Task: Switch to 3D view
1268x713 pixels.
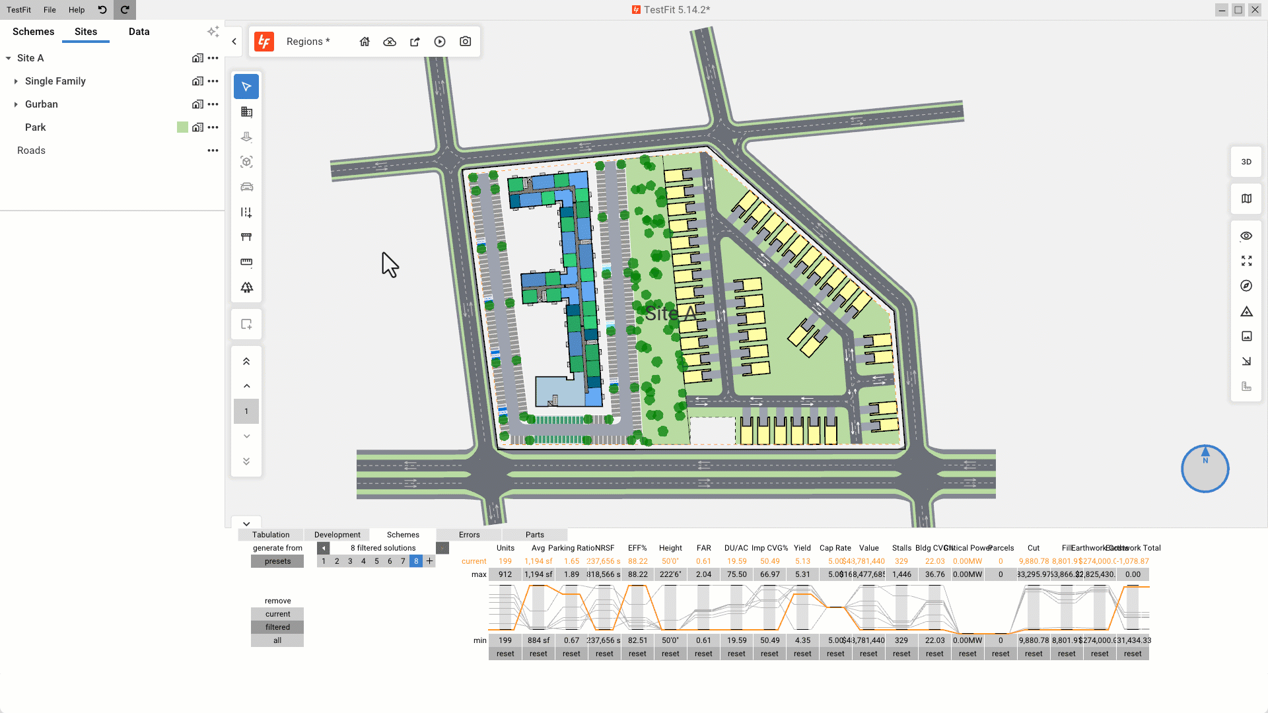Action: coord(1246,162)
